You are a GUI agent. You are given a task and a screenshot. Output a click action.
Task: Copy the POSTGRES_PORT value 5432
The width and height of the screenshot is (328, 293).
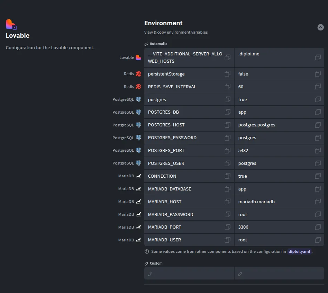[318, 151]
